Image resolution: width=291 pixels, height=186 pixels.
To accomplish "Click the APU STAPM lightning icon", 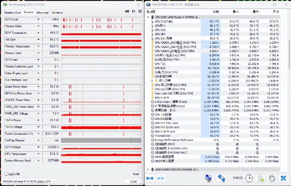I will pyautogui.click(x=152, y=98).
